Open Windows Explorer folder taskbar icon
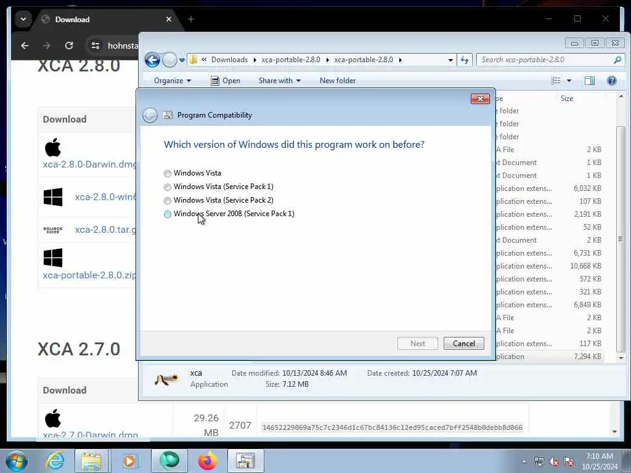The width and height of the screenshot is (631, 473). coord(91,461)
